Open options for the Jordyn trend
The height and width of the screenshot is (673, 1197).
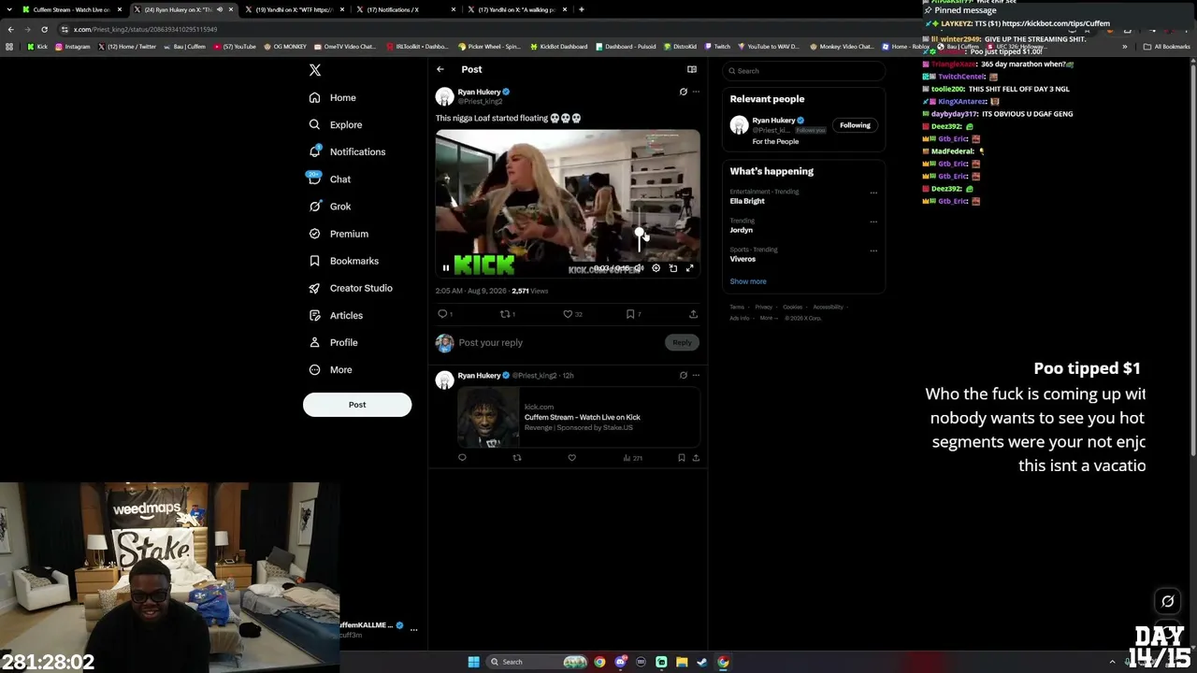tap(873, 222)
